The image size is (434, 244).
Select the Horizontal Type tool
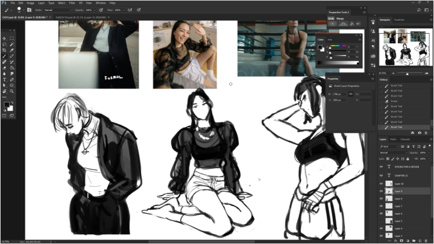(4, 80)
